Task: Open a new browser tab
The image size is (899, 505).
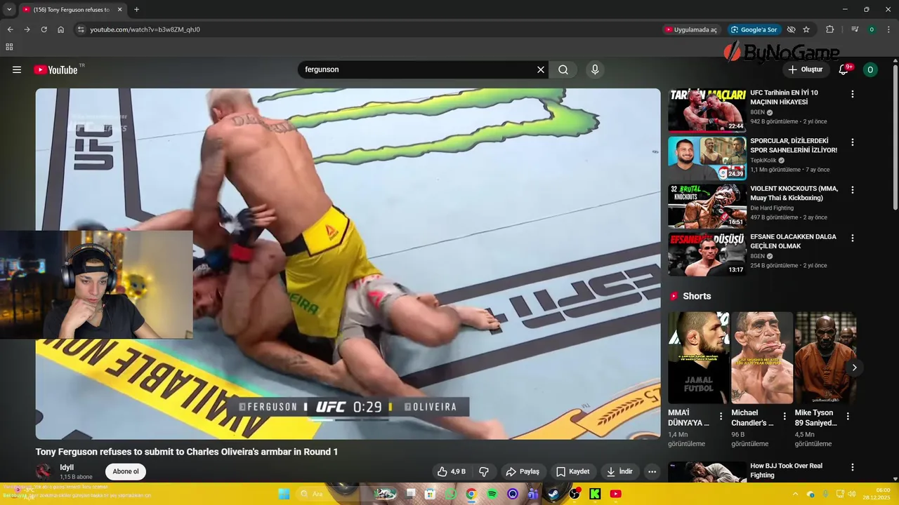Action: (136, 10)
